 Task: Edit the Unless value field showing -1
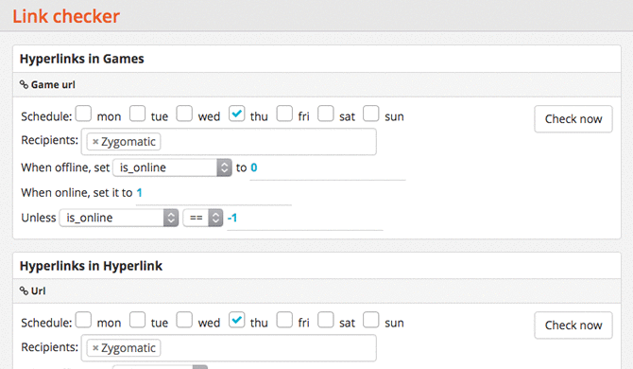[x=305, y=220]
